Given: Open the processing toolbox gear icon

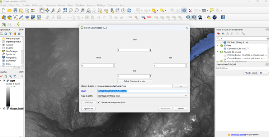Looking at the screenshot, I should click(x=184, y=11).
